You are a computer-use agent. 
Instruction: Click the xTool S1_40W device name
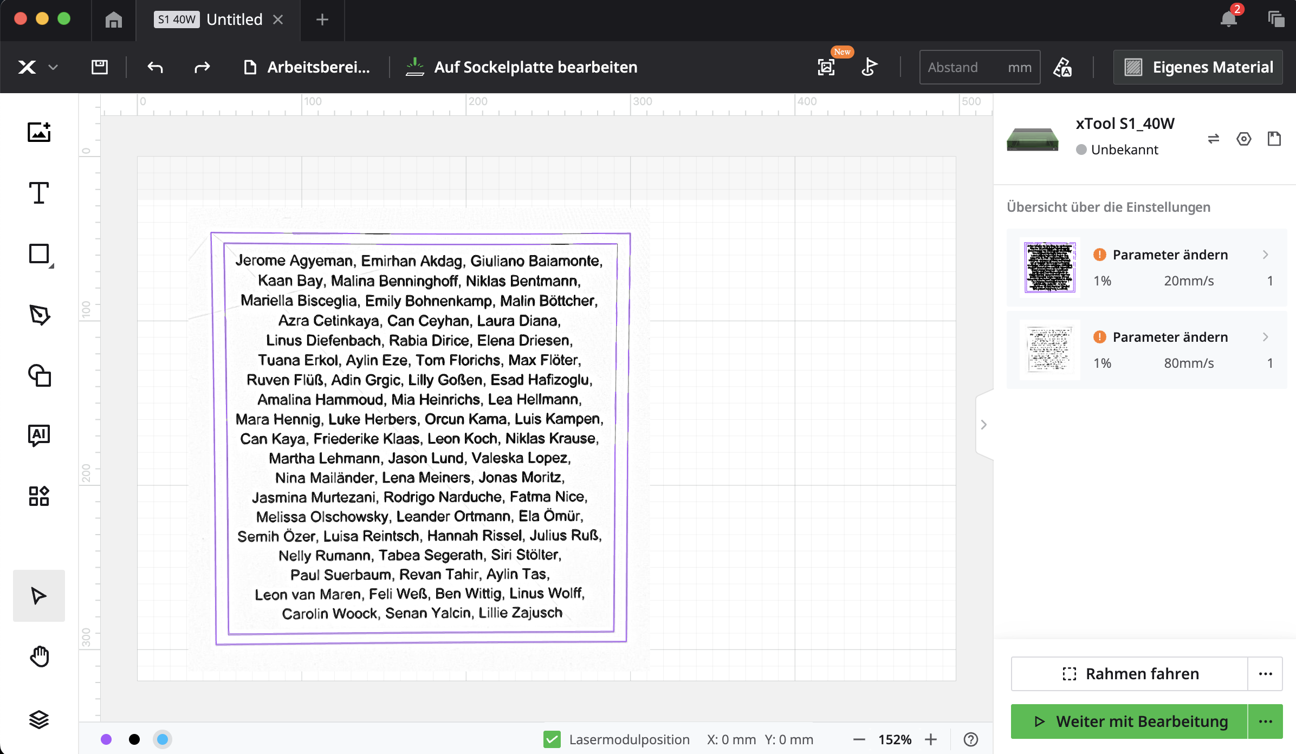point(1125,123)
